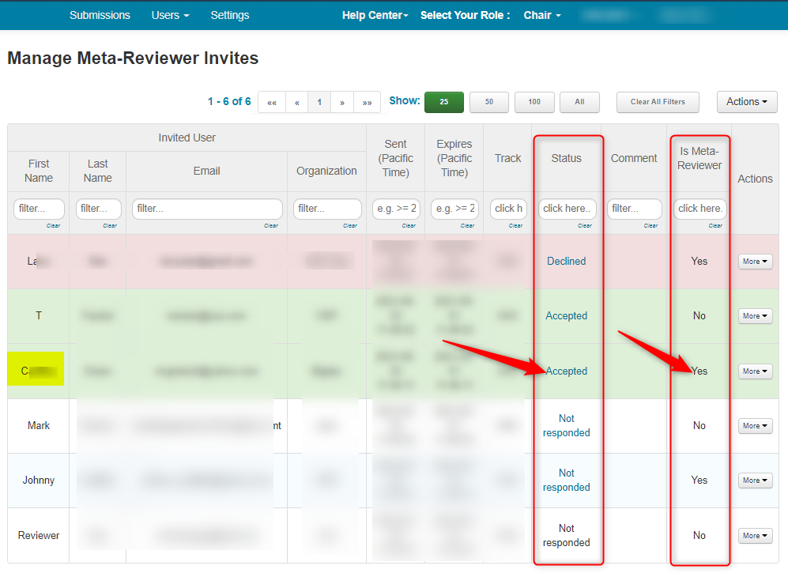The width and height of the screenshot is (788, 573).
Task: Go to the previous results page
Action: (297, 102)
